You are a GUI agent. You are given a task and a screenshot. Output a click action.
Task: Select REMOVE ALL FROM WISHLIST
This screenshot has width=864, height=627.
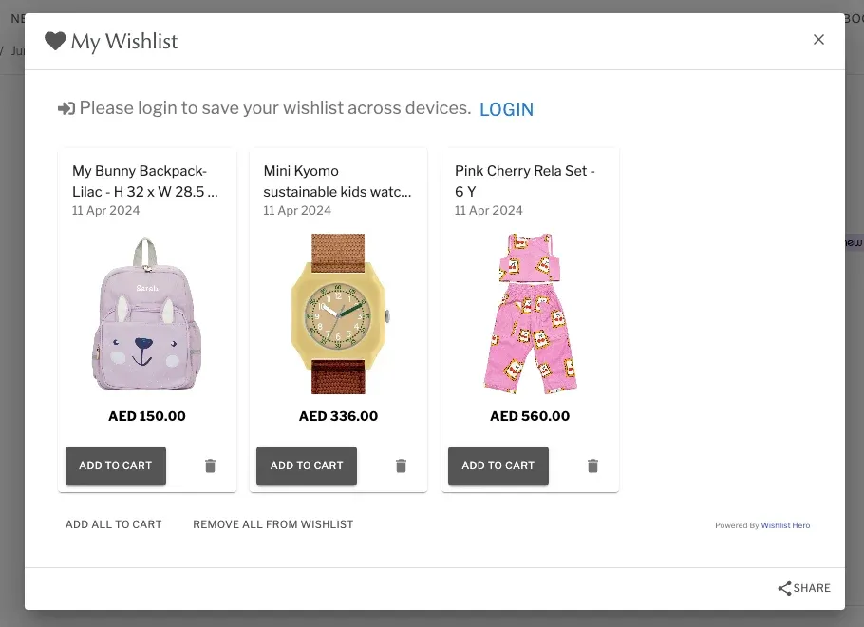(x=272, y=523)
